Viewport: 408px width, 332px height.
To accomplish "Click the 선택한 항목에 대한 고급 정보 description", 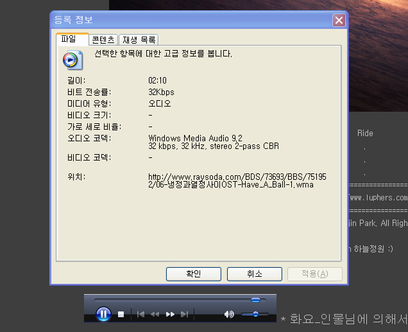I will [163, 54].
